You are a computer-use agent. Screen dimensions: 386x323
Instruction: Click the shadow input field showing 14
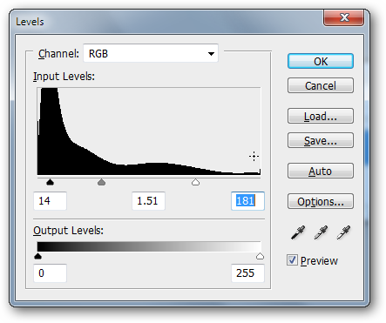[51, 201]
